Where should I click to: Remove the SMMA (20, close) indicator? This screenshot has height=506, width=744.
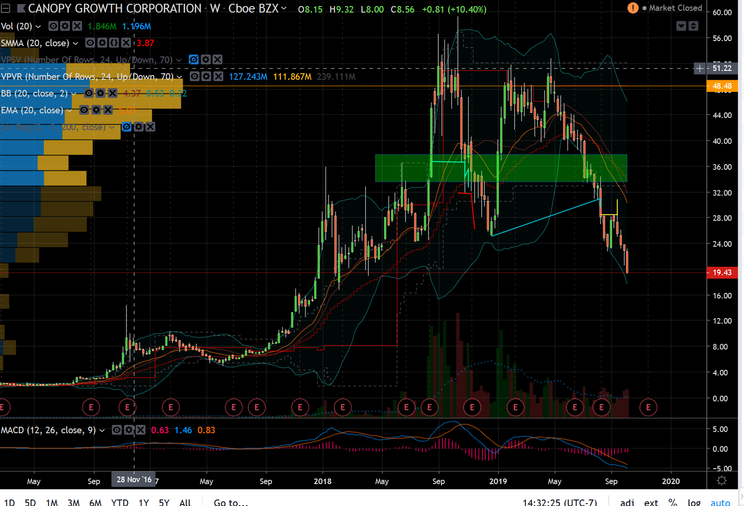[126, 43]
